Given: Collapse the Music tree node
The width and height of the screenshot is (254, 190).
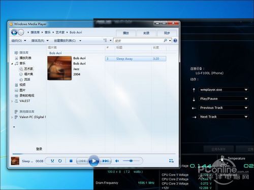Looking at the screenshot, I should coord(12,64).
